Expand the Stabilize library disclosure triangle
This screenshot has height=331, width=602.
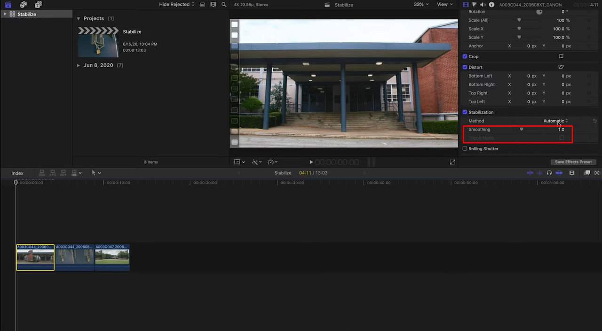click(5, 14)
